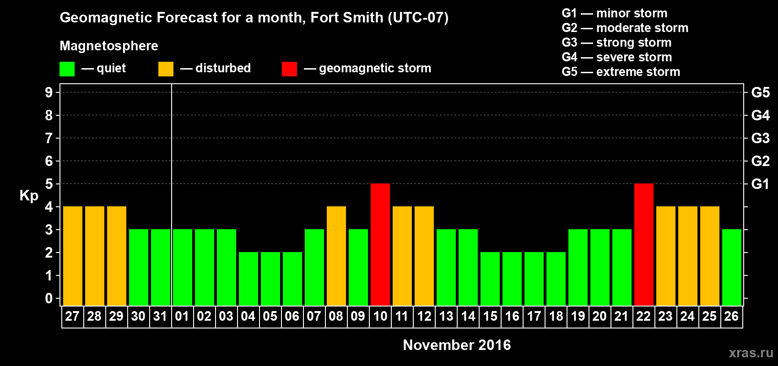
Task: Click date label 16 on the axis
Action: (512, 317)
